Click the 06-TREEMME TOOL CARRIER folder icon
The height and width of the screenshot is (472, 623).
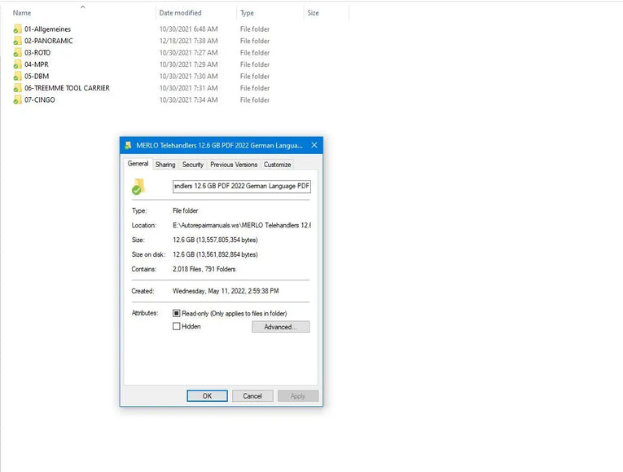pos(17,88)
